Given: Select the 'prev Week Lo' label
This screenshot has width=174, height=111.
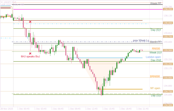Looking at the screenshot, I should pyautogui.click(x=141, y=40).
